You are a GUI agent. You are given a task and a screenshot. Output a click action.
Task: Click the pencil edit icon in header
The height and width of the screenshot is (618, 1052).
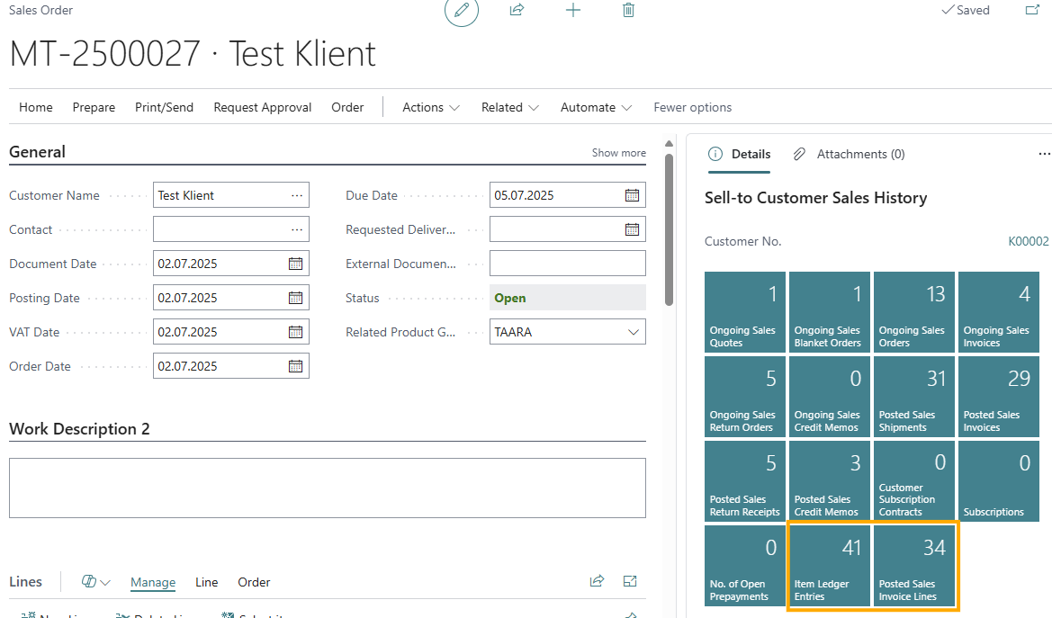click(x=462, y=10)
